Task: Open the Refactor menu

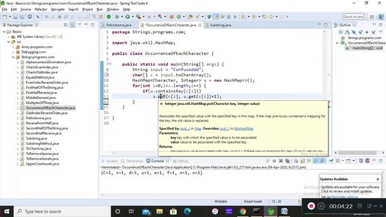Action: (41, 10)
